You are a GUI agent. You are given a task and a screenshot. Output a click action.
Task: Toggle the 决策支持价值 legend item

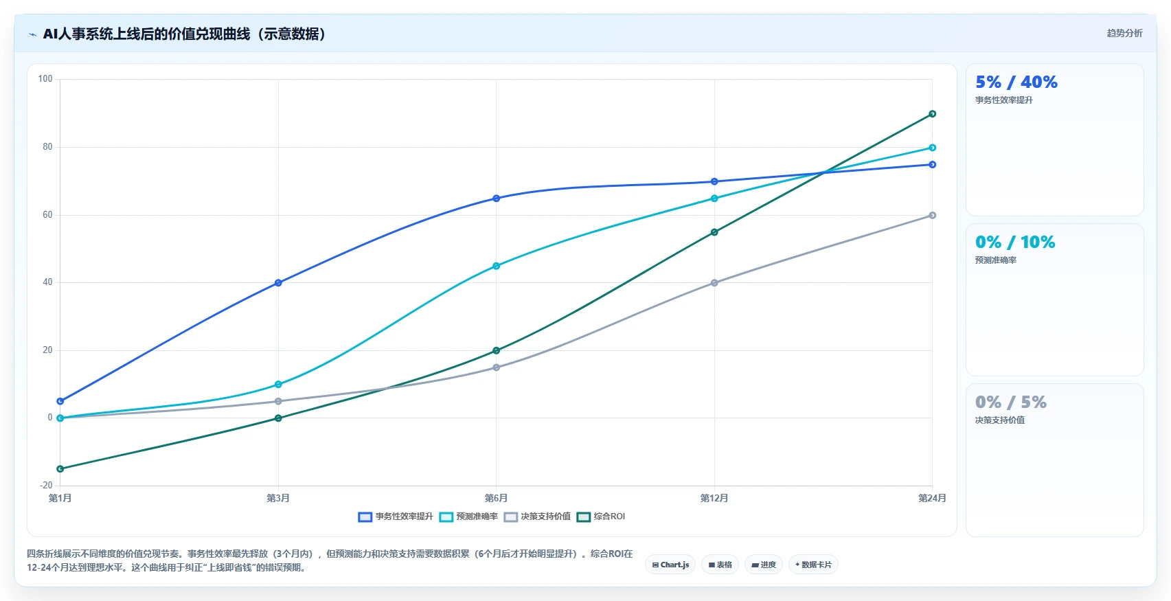click(537, 517)
